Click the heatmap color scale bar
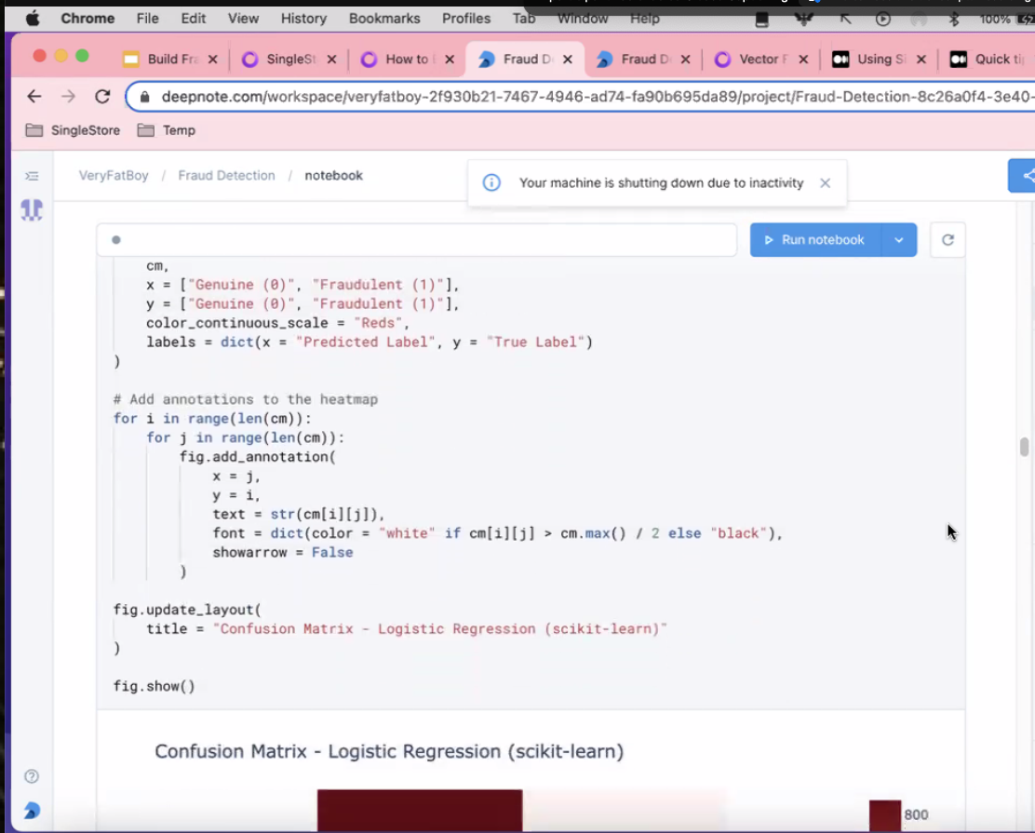The image size is (1035, 833). click(x=884, y=815)
